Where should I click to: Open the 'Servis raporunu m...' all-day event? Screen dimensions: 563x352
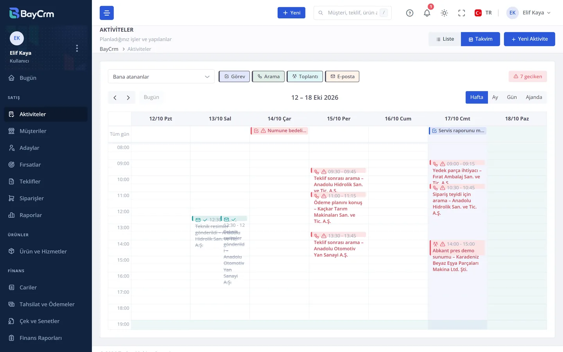457,131
